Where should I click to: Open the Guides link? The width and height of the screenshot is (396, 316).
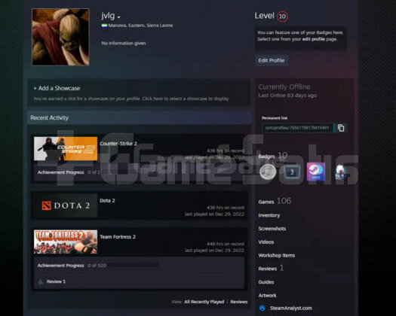pos(266,282)
